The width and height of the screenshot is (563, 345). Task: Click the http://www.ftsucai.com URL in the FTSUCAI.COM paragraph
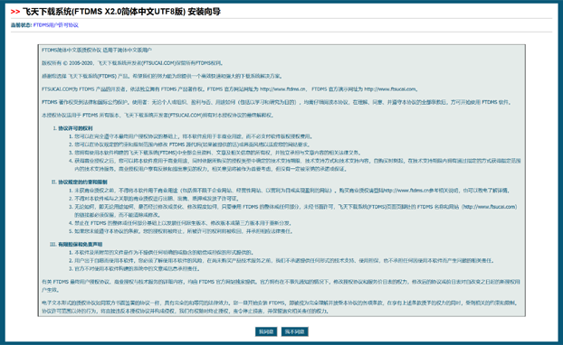[x=390, y=89]
